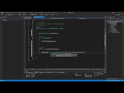Open the Any CPU platform dropdown

pyautogui.click(x=24, y=15)
